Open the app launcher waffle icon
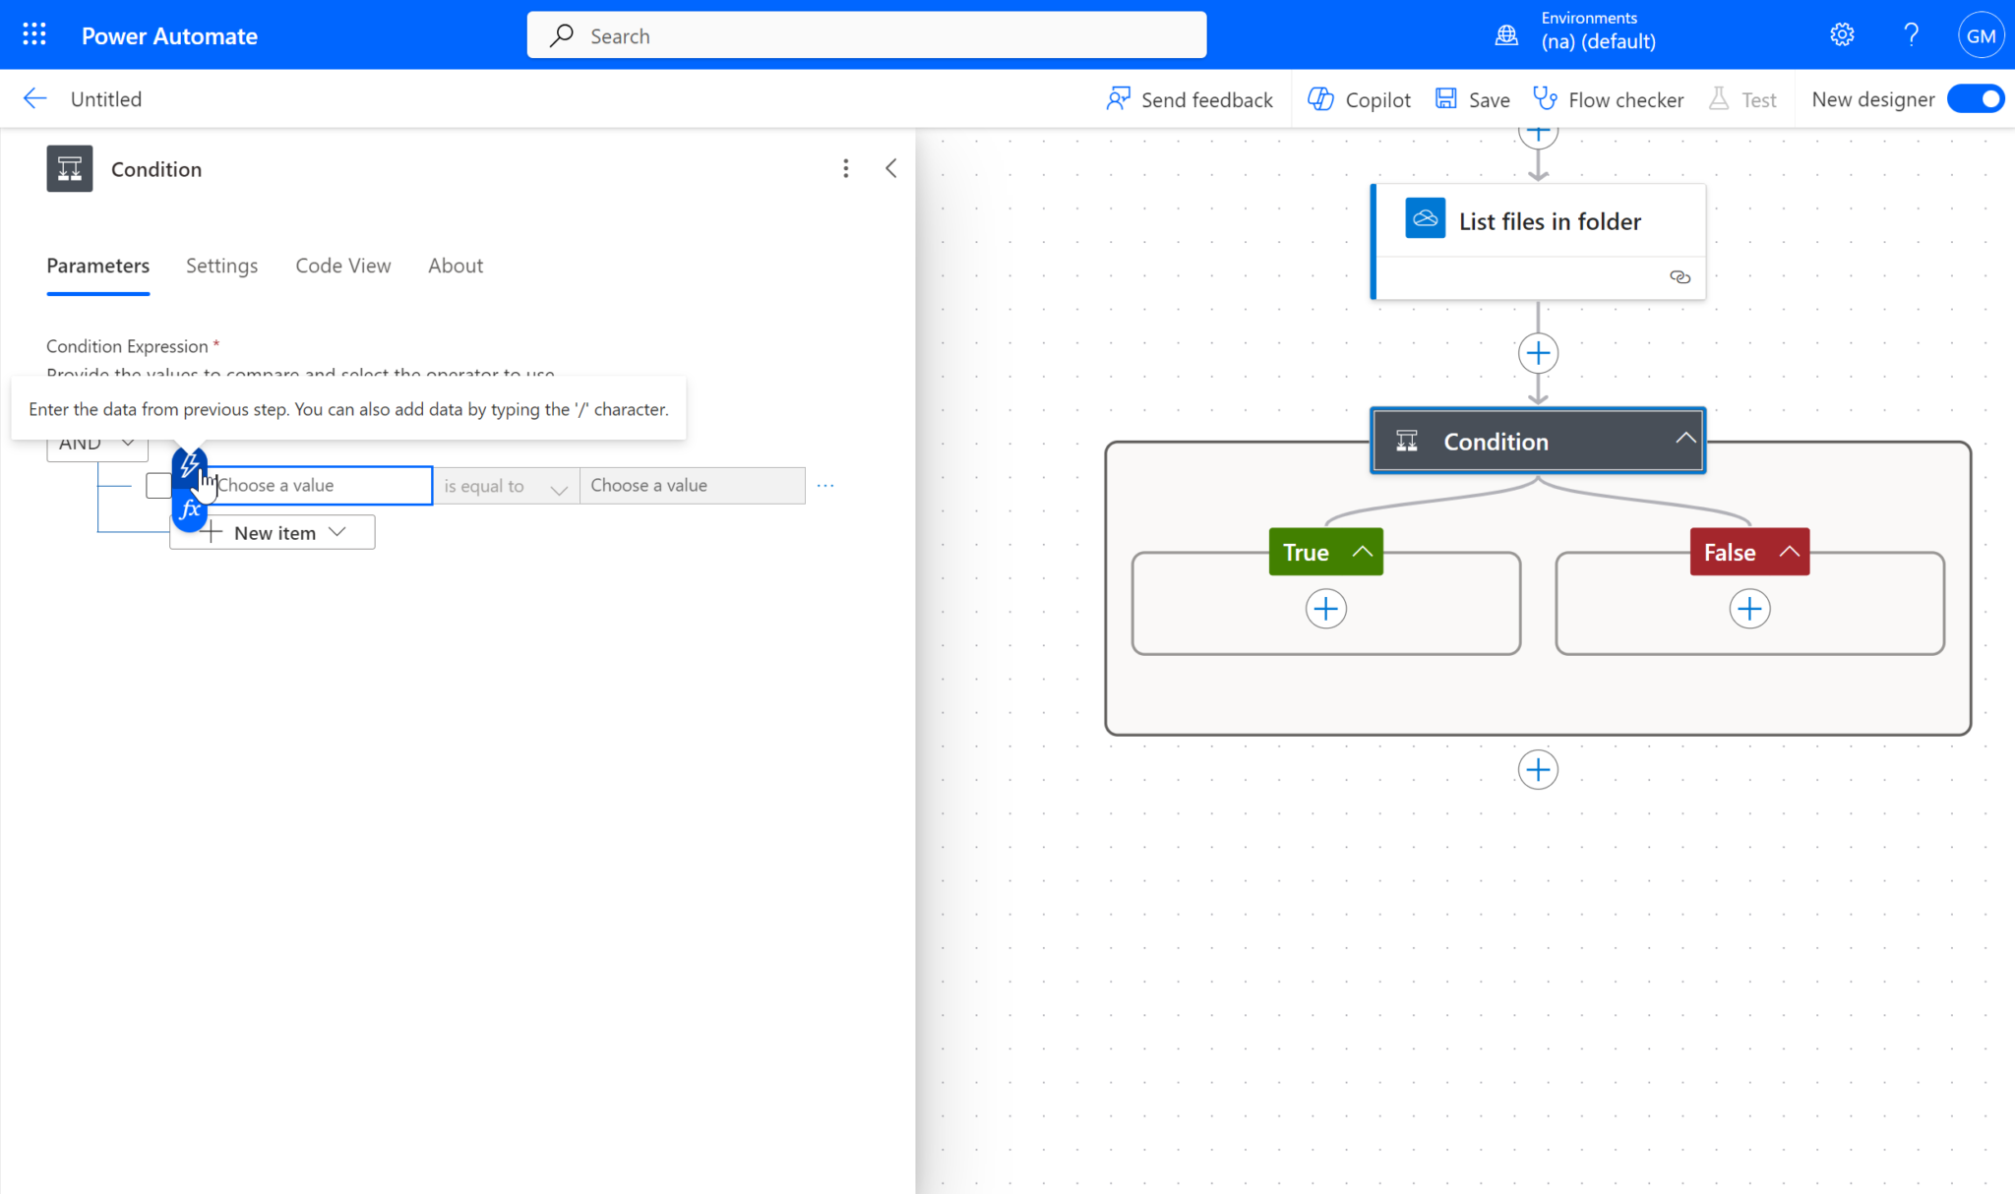The height and width of the screenshot is (1194, 2015). pos(34,35)
